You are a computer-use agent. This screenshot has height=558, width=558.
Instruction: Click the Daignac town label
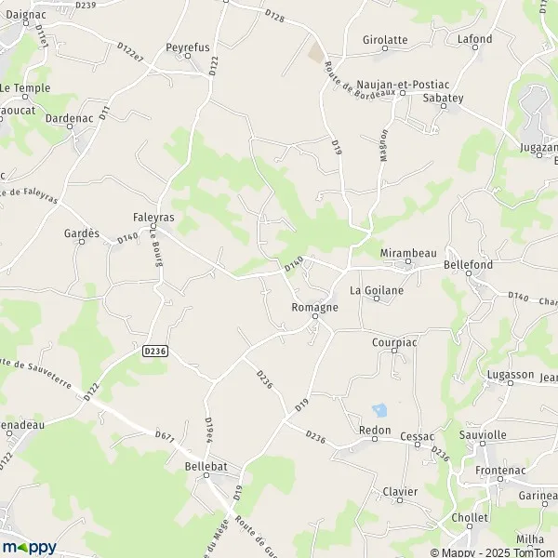click(x=26, y=15)
